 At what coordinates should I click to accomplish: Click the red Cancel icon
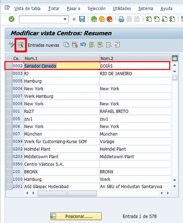(x=110, y=19)
